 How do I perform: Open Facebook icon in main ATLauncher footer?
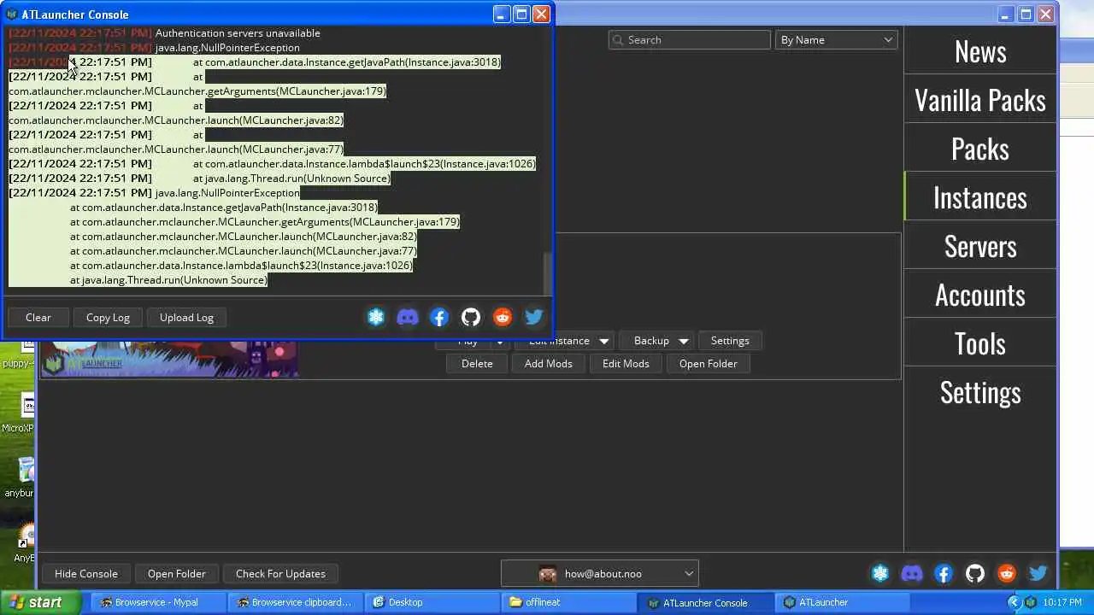tap(944, 574)
